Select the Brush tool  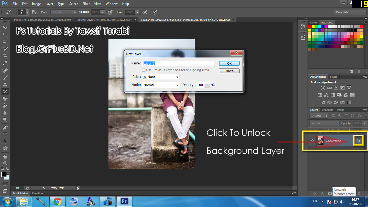(5, 78)
